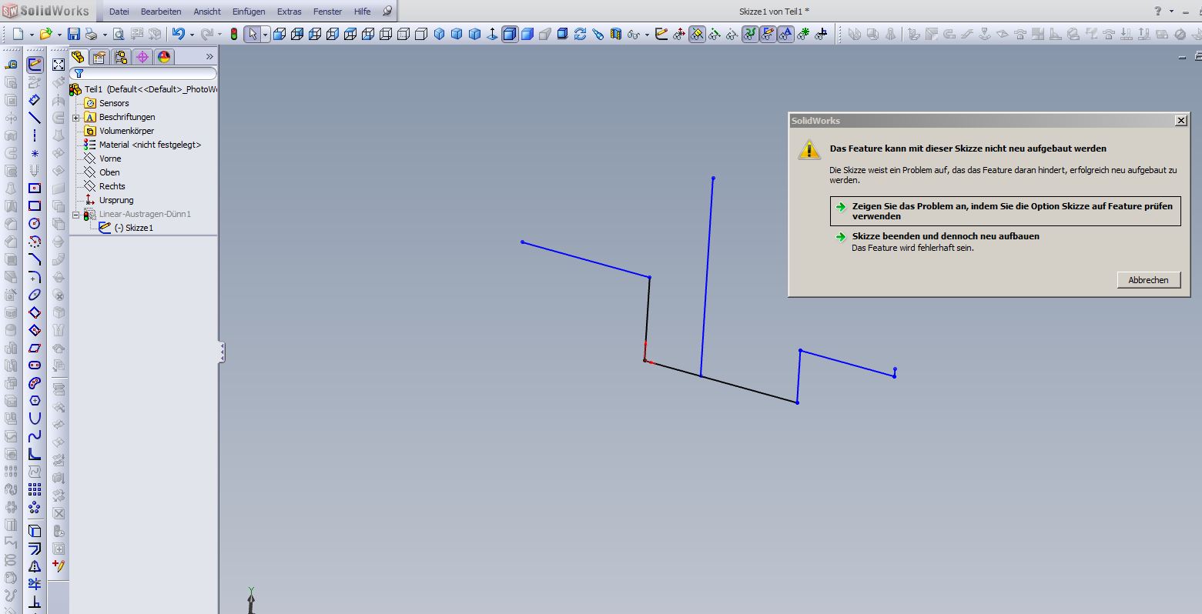Open the Undo history dropdown arrow

[x=191, y=35]
